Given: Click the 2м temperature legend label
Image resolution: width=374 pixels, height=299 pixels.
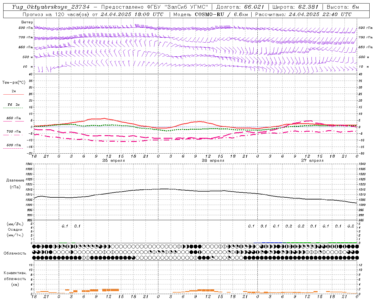Looking at the screenshot, I should 14,91.
